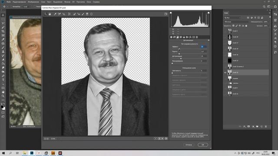Toggle lock all padlock icon

pyautogui.click(x=246, y=26)
